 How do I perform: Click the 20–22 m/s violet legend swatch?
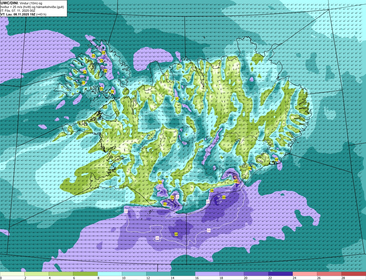[x=256, y=274]
